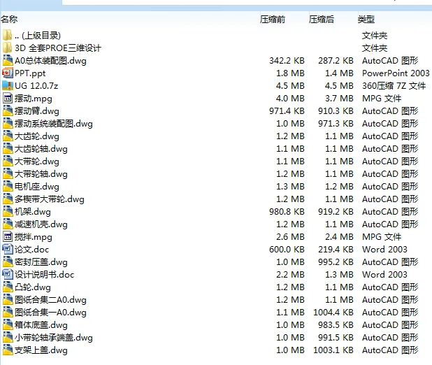This screenshot has width=432, height=365.
Task: Click the icon of 凸轮.dwg
Action: point(8,287)
